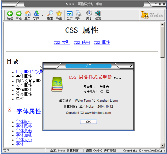Click 桑米.Noker 收集制作 in status bar
Image resolution: width=167 pixels, height=154 pixels.
point(64,151)
